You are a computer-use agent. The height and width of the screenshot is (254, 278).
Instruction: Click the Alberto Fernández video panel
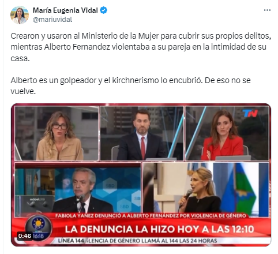click(x=78, y=188)
